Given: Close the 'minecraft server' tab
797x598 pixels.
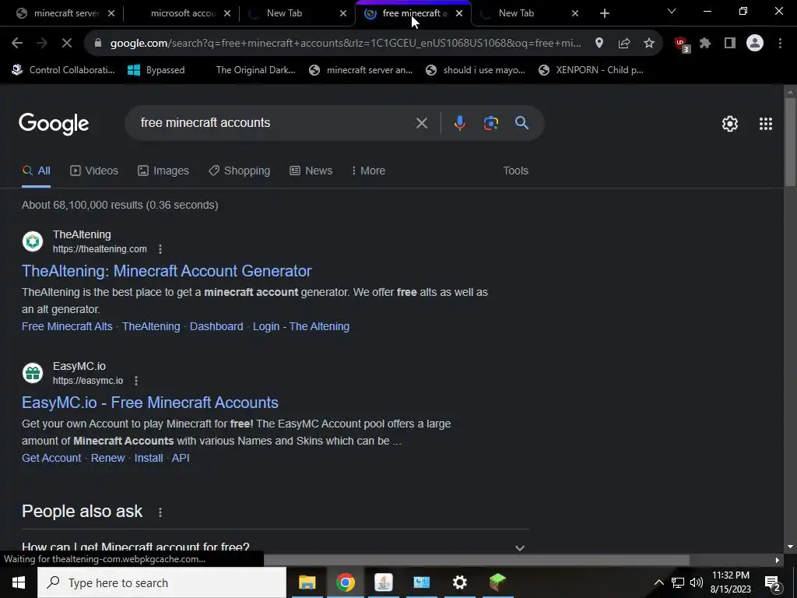Looking at the screenshot, I should pyautogui.click(x=111, y=14).
